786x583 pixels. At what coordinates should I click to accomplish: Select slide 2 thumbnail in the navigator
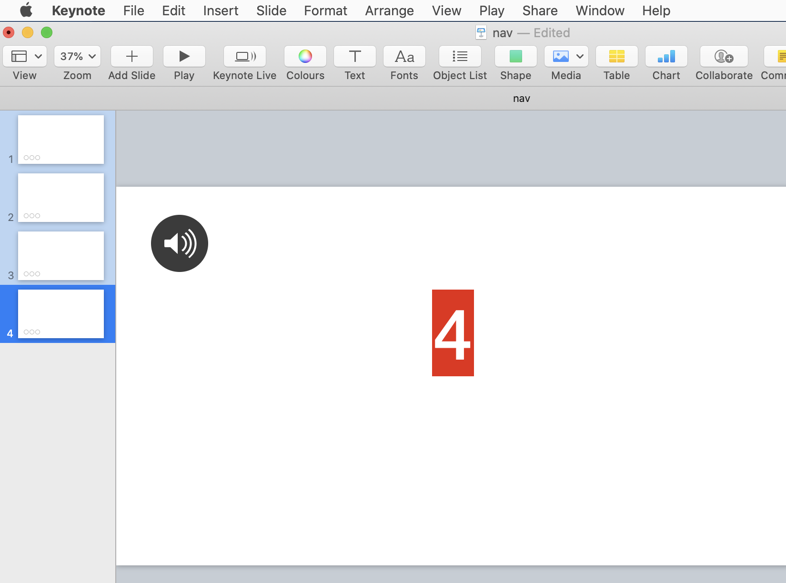pyautogui.click(x=61, y=198)
